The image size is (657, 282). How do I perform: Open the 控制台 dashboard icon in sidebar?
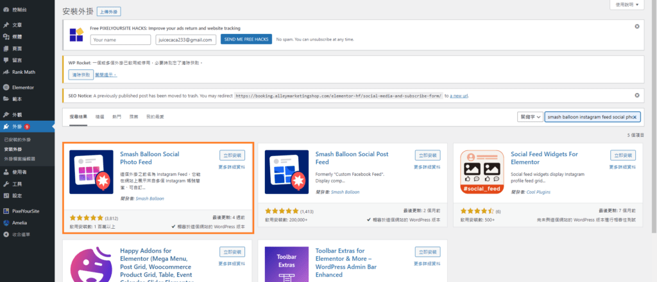(x=6, y=10)
